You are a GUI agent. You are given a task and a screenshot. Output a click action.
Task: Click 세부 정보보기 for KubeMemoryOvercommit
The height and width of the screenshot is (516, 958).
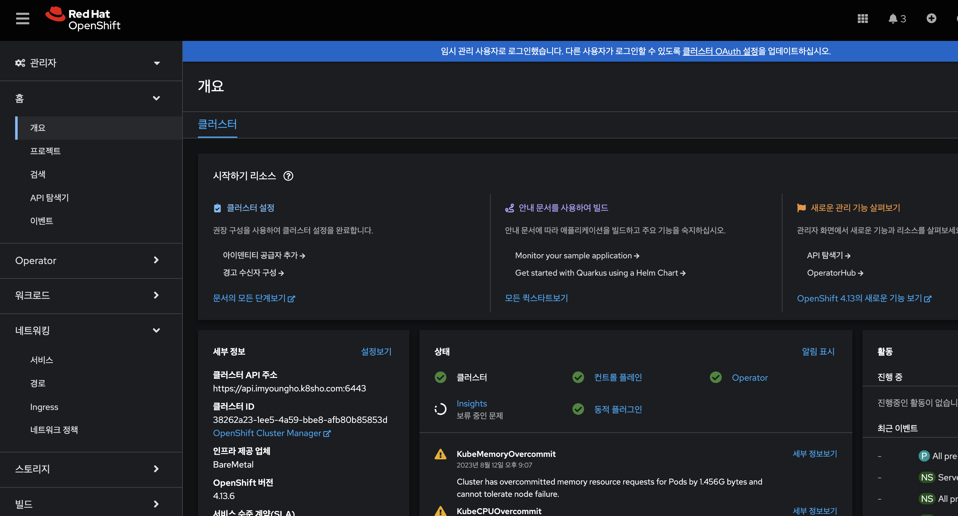(x=814, y=454)
